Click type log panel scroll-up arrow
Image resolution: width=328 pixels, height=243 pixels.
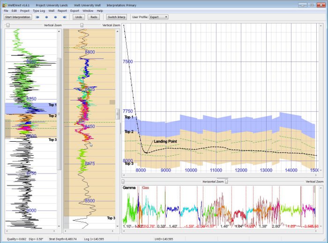pyautogui.click(x=59, y=31)
